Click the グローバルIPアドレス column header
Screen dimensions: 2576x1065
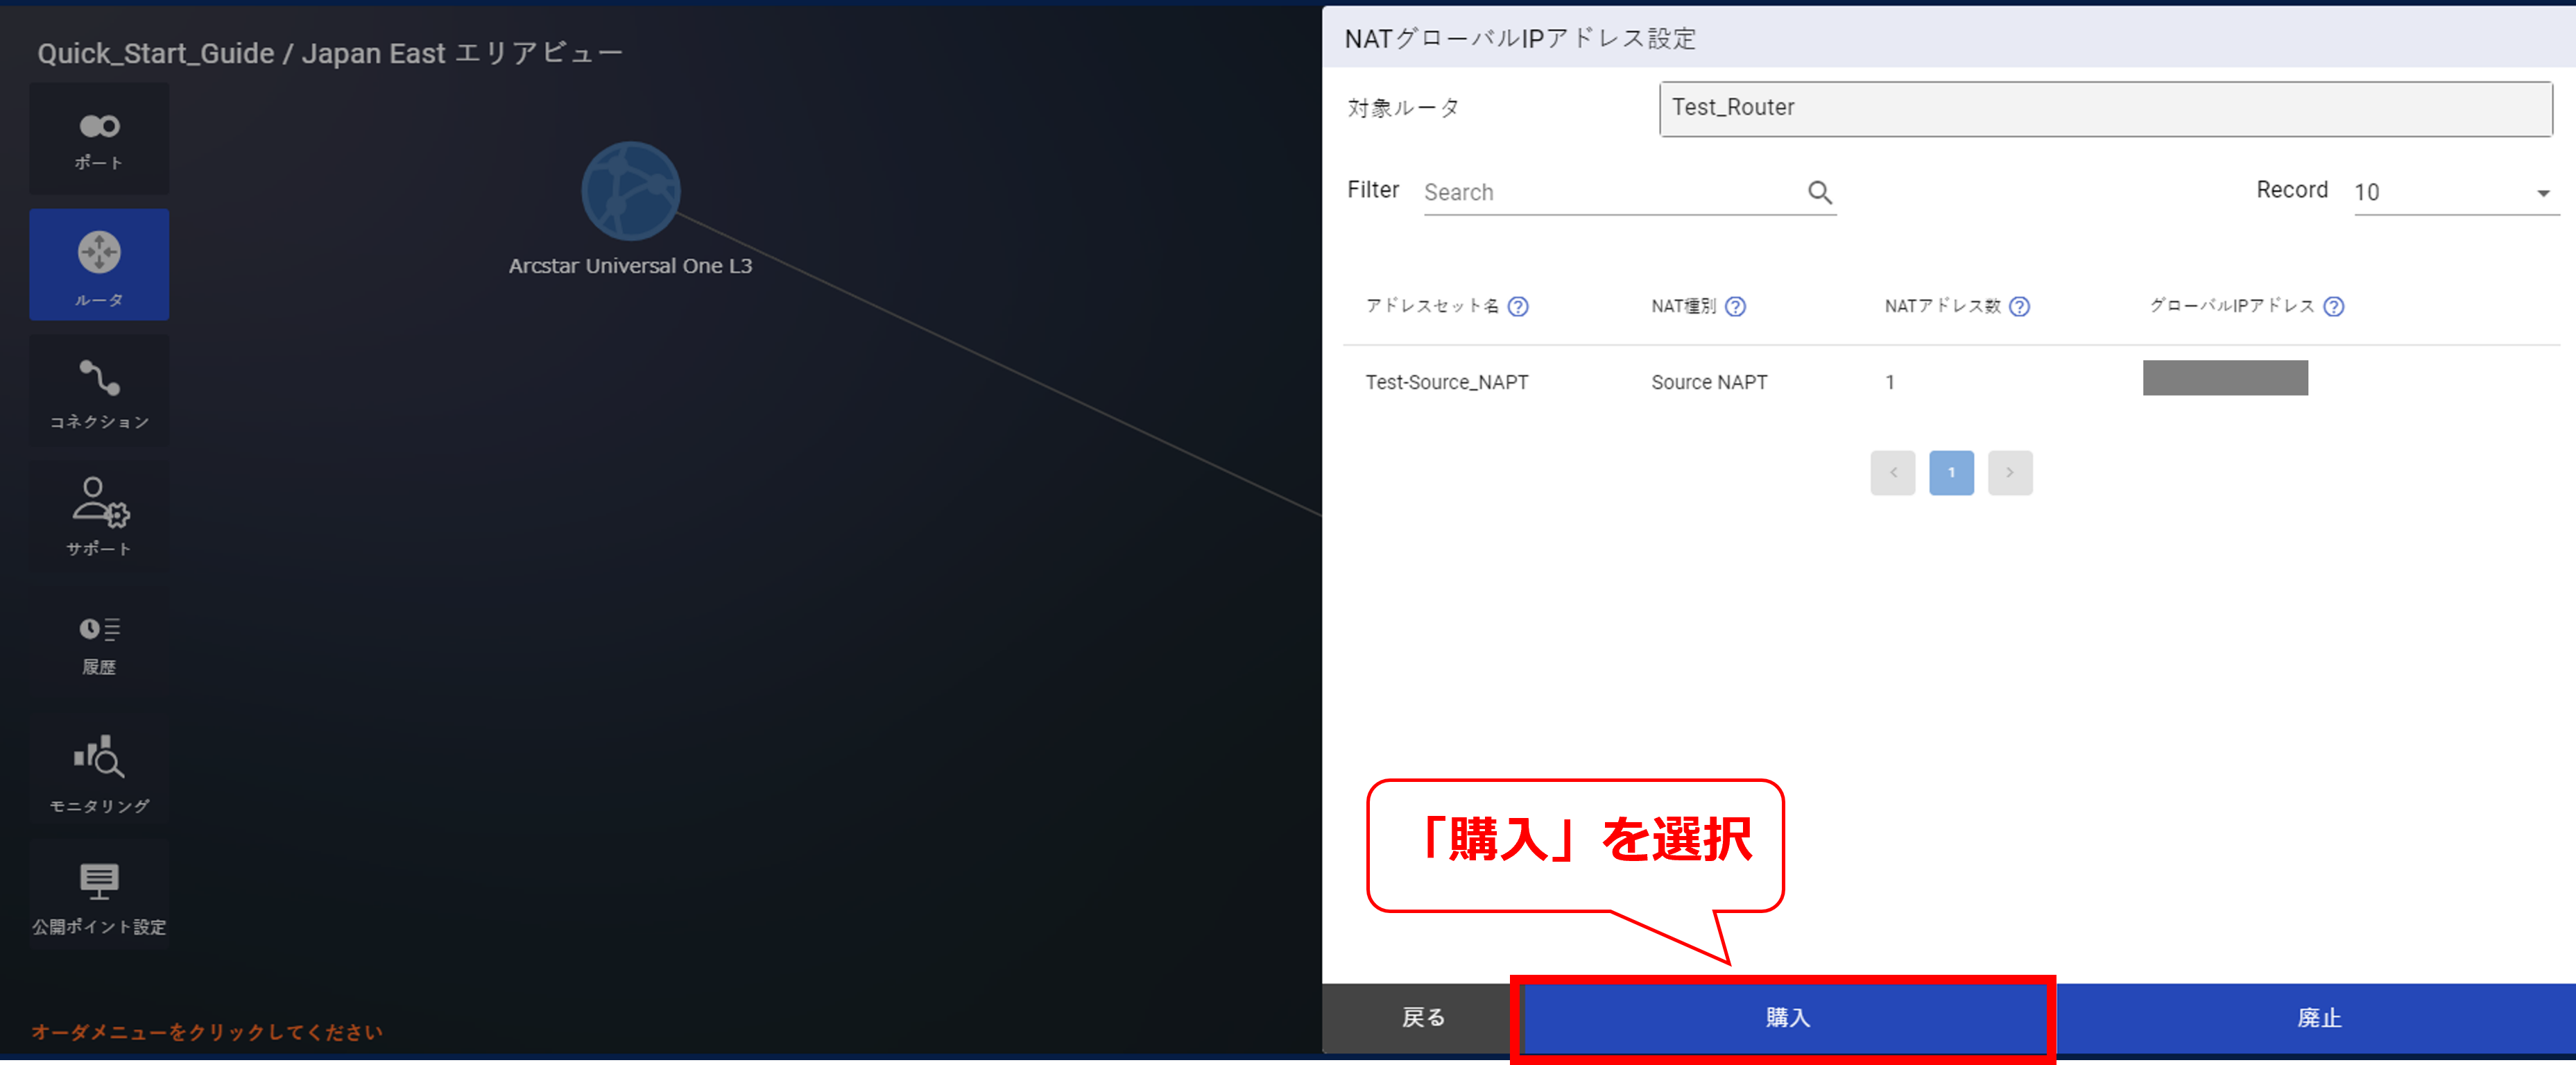click(x=2232, y=306)
